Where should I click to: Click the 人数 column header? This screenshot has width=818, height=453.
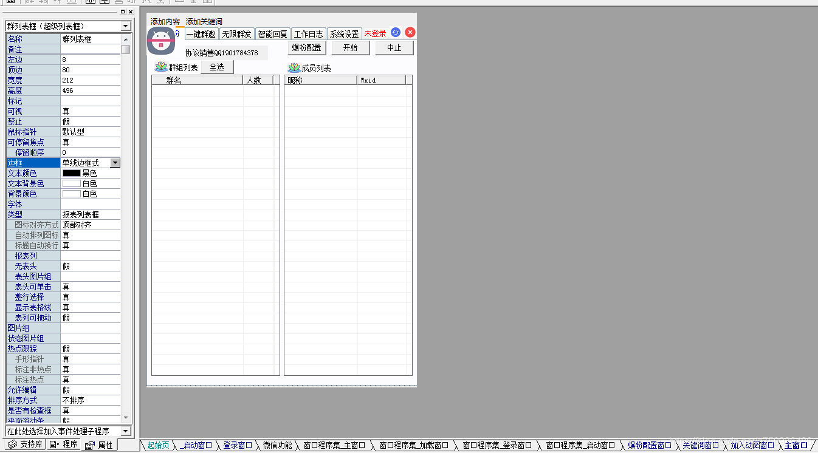[x=258, y=80]
